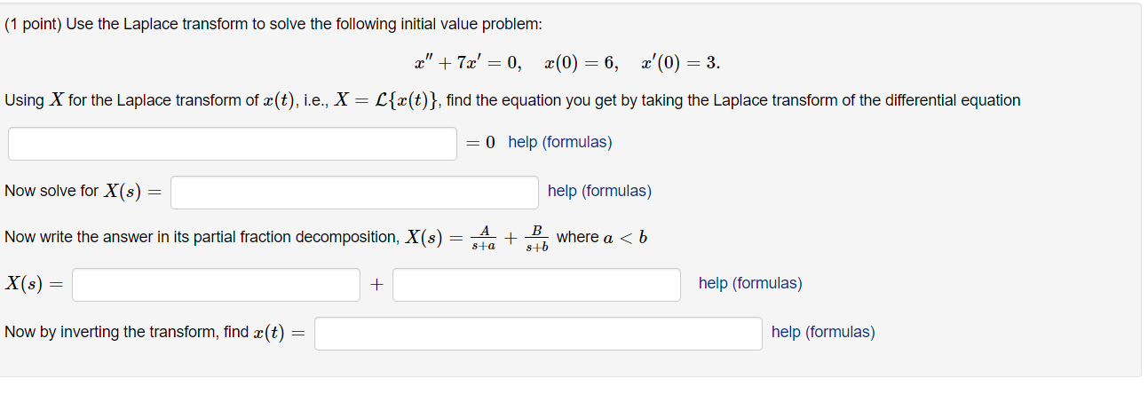Image resolution: width=1148 pixels, height=394 pixels.
Task: Click the Laplace transformed equation input field
Action: pos(233,144)
